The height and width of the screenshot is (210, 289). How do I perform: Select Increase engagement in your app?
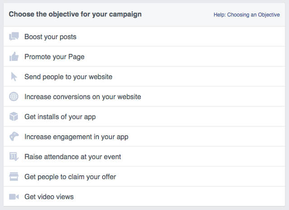pos(76,137)
